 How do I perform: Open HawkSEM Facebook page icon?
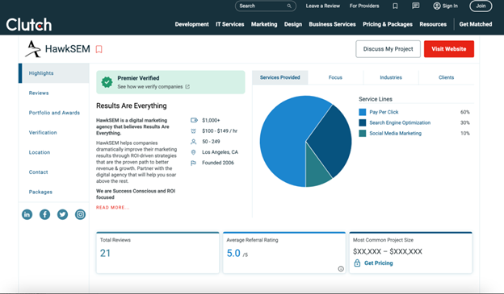click(44, 214)
